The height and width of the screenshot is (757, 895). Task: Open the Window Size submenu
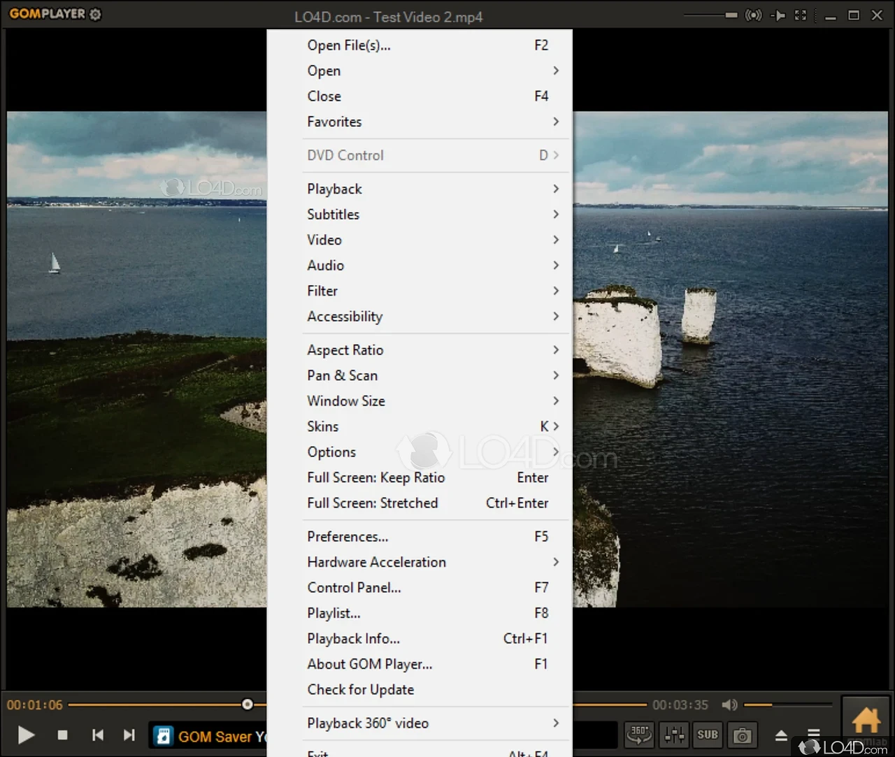click(x=420, y=401)
